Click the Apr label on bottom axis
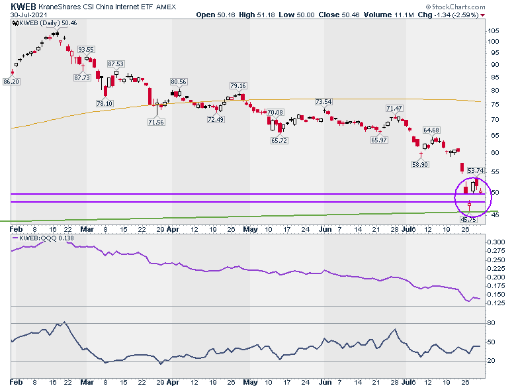Image resolution: width=516 pixels, height=388 pixels. [173, 382]
